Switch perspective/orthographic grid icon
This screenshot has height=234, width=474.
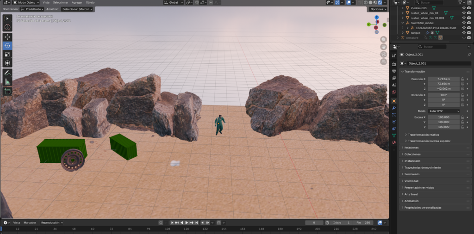384,62
